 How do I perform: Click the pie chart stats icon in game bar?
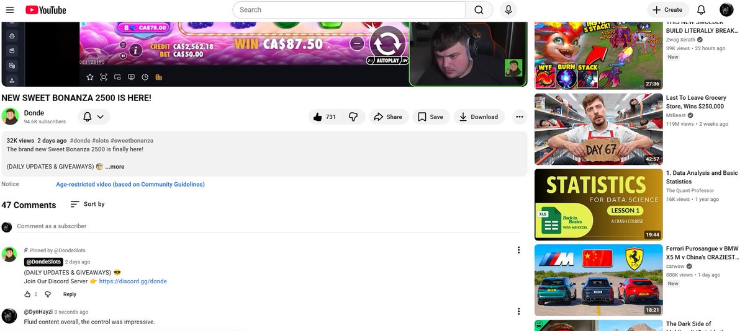point(145,77)
